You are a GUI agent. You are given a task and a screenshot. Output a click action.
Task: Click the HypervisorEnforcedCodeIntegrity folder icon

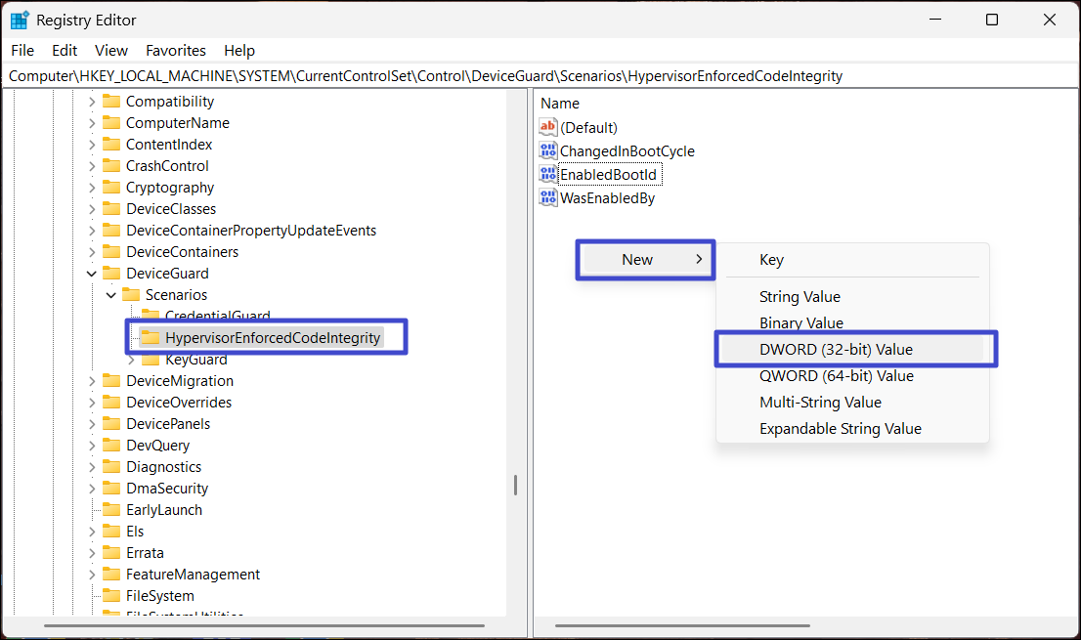[x=151, y=337]
